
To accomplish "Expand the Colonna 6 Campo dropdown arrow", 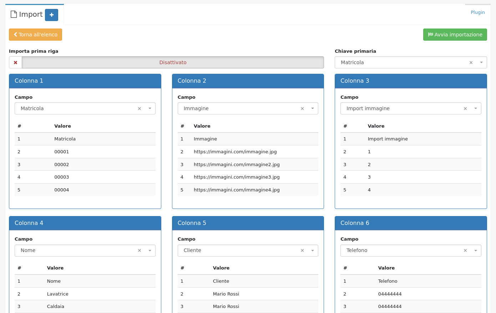I will point(476,251).
